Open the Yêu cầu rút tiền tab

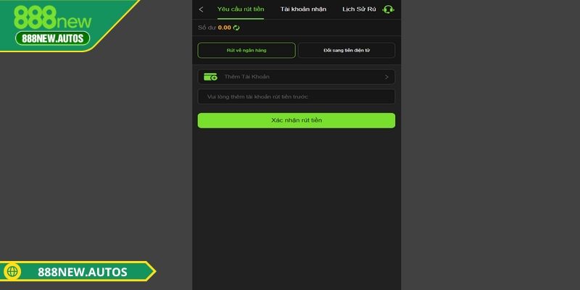(x=241, y=9)
